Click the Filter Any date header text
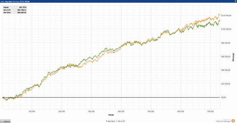This screenshot has width=237, height=123. pyautogui.click(x=6, y=1)
